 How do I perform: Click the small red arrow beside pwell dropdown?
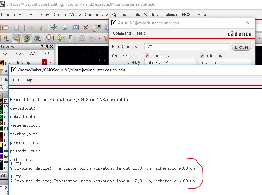pos(51,62)
